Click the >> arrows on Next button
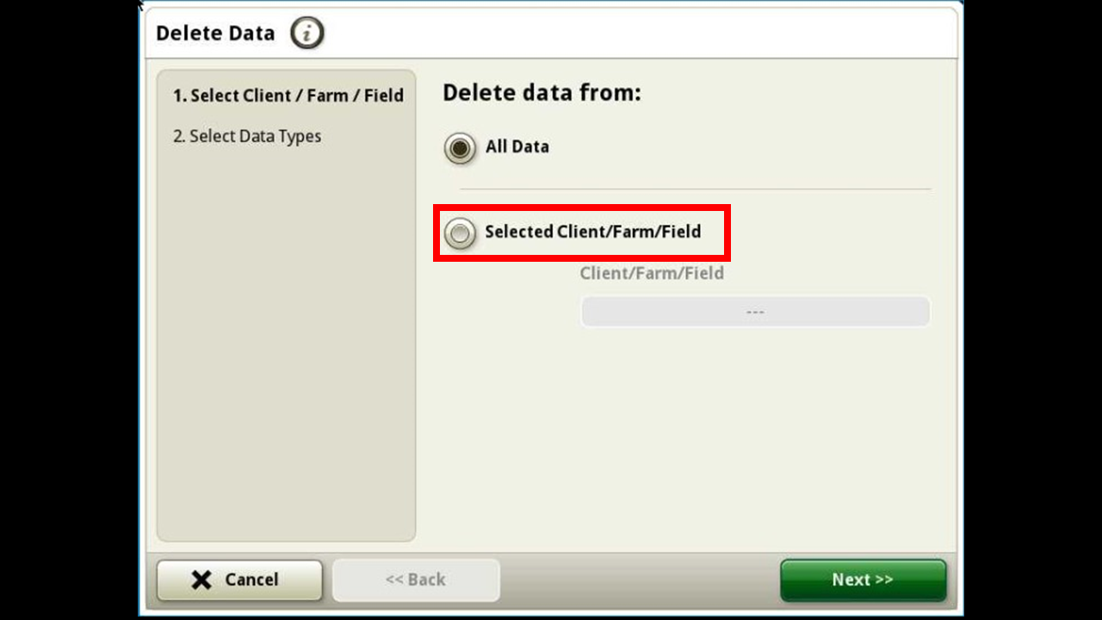The width and height of the screenshot is (1102, 620). click(884, 580)
